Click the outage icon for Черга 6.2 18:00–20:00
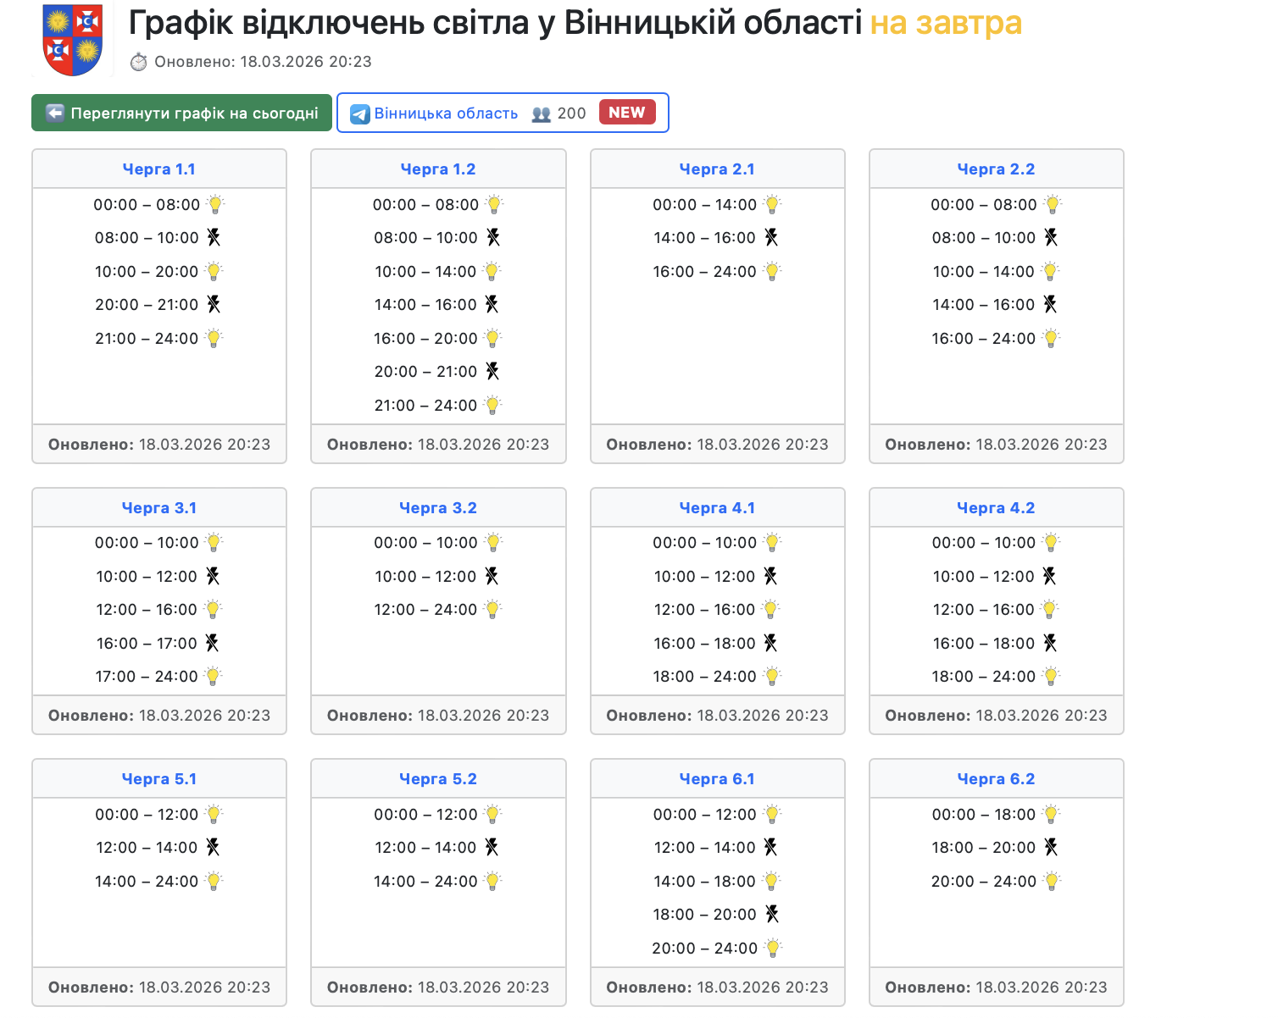This screenshot has height=1018, width=1278. click(x=1050, y=847)
